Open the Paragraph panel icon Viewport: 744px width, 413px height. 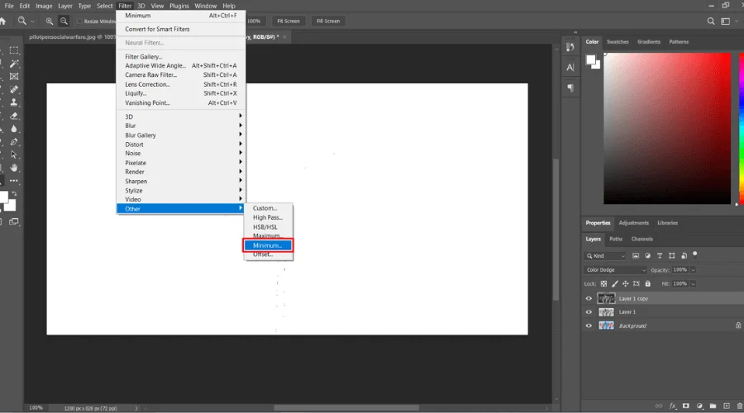pyautogui.click(x=570, y=88)
